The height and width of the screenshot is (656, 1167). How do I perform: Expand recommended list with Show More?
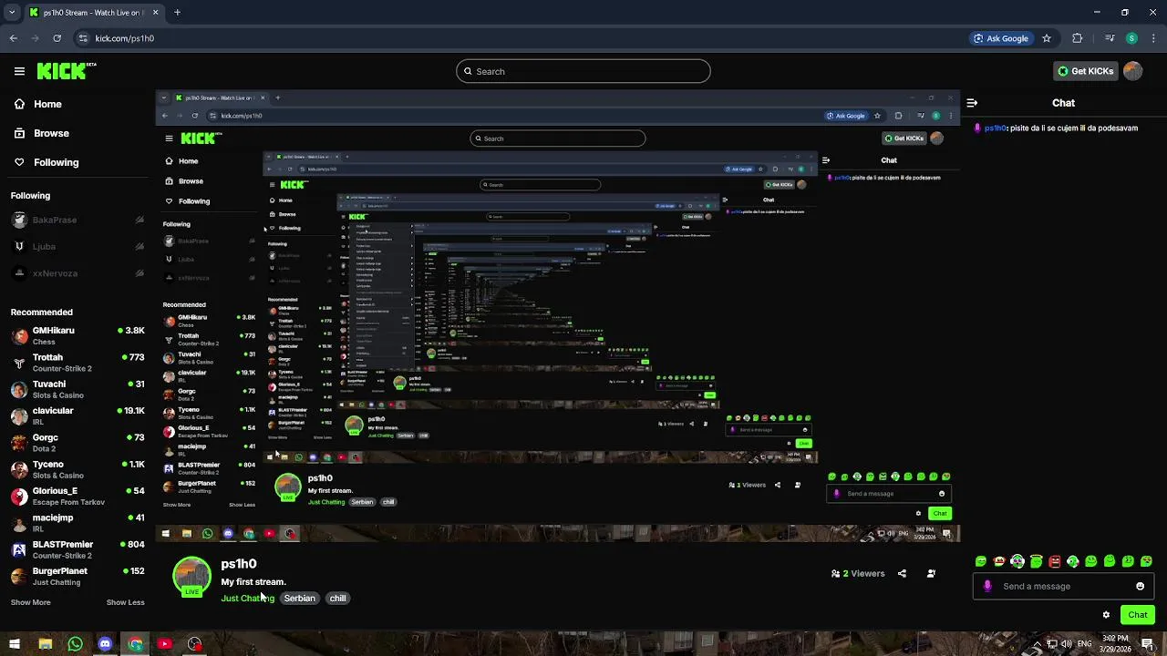coord(30,602)
